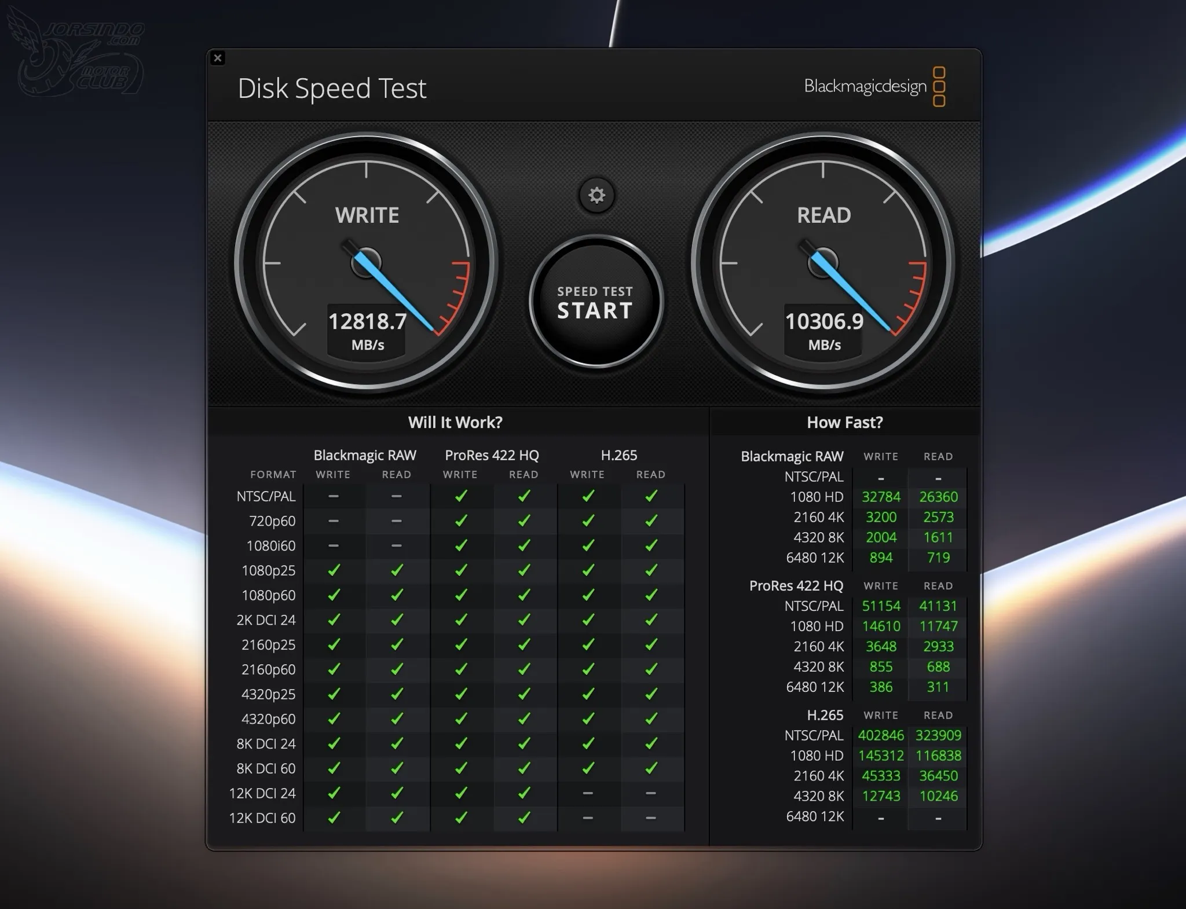Select Blackmagic RAW 1080 HD write value 32784
1186x909 pixels.
click(x=881, y=497)
